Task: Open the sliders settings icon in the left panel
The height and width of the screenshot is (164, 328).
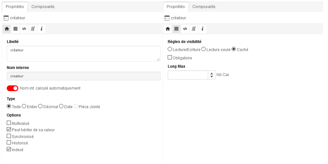Action: (x=15, y=29)
